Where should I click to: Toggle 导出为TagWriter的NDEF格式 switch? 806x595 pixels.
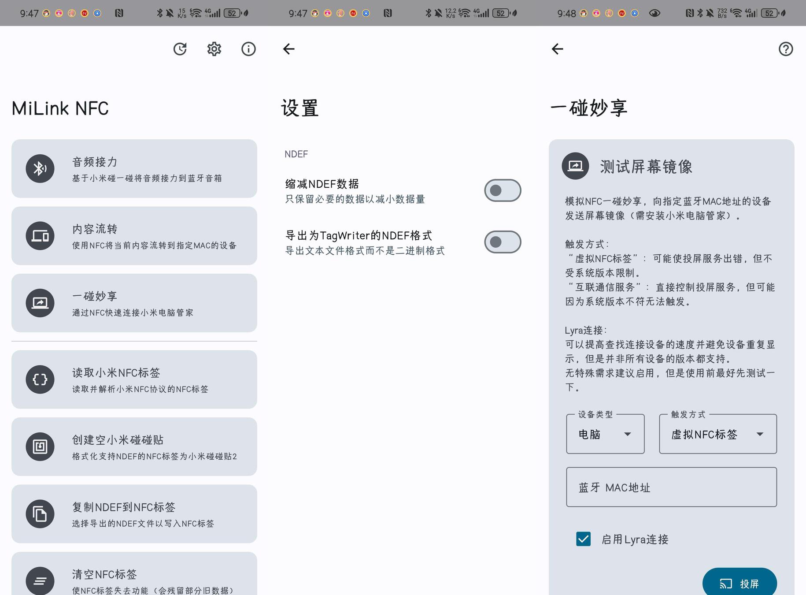point(503,242)
